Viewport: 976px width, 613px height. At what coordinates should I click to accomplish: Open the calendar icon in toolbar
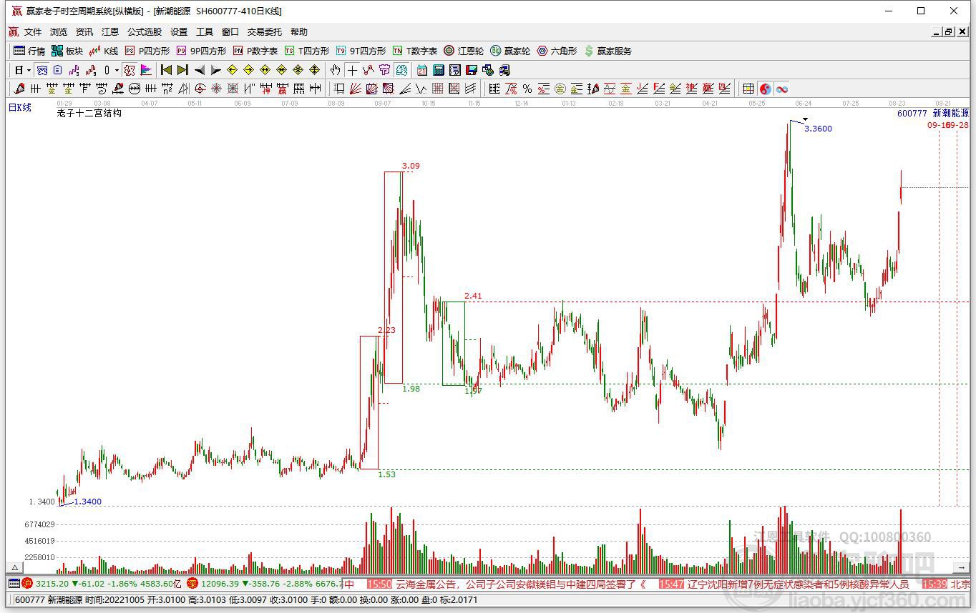tap(422, 70)
